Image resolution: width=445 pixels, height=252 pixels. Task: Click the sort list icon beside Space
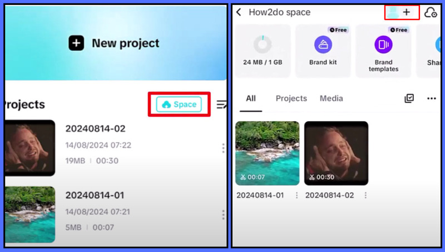[221, 105]
